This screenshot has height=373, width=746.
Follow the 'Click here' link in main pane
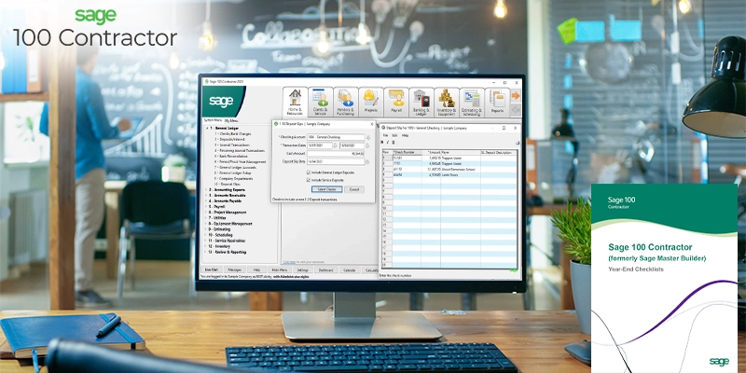289,262
